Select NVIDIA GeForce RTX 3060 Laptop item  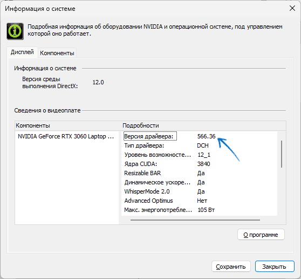pos(66,136)
